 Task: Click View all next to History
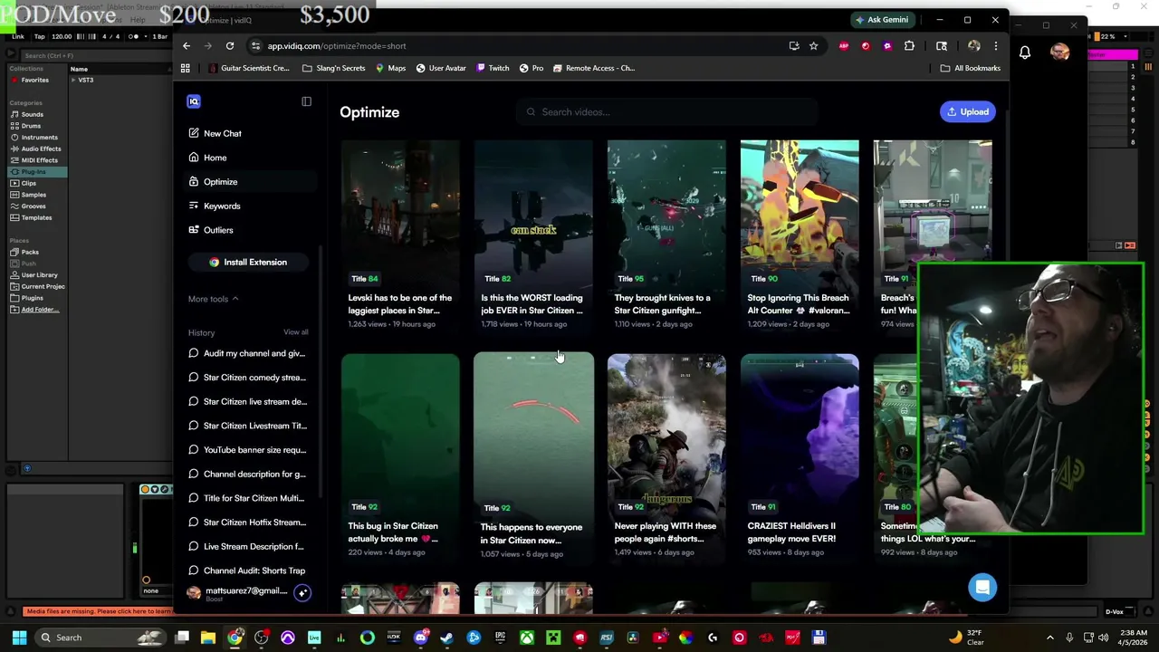(x=295, y=332)
